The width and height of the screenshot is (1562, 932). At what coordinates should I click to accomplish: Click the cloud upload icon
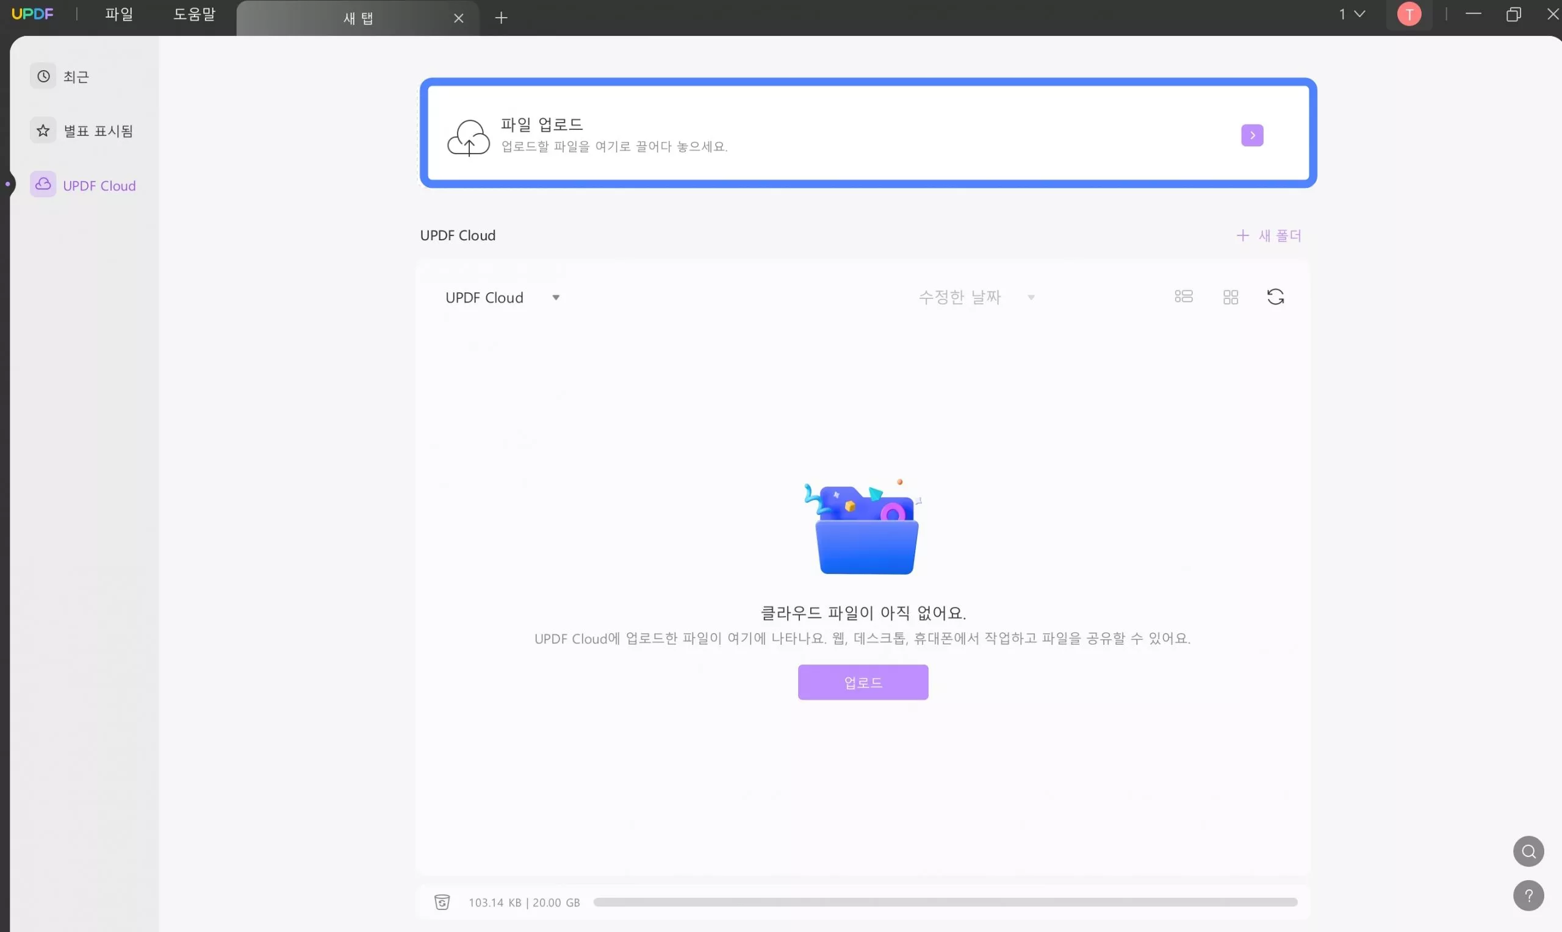469,137
